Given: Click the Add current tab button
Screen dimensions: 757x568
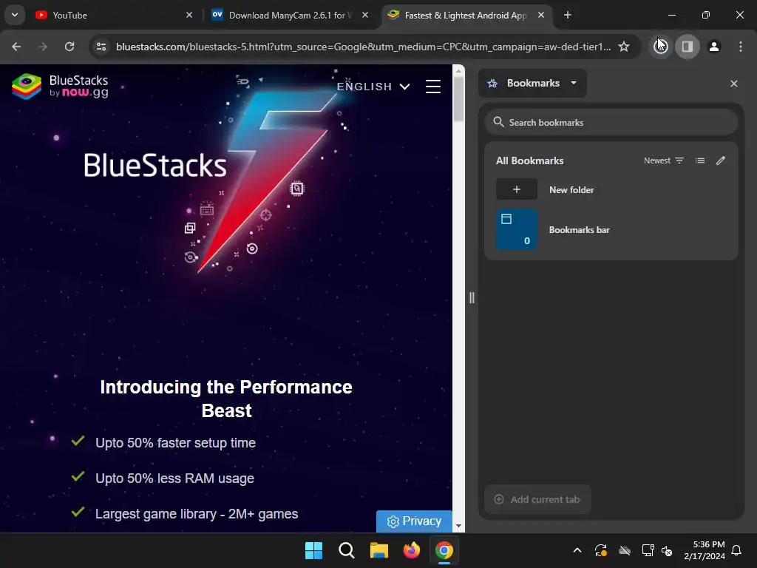Looking at the screenshot, I should [537, 499].
